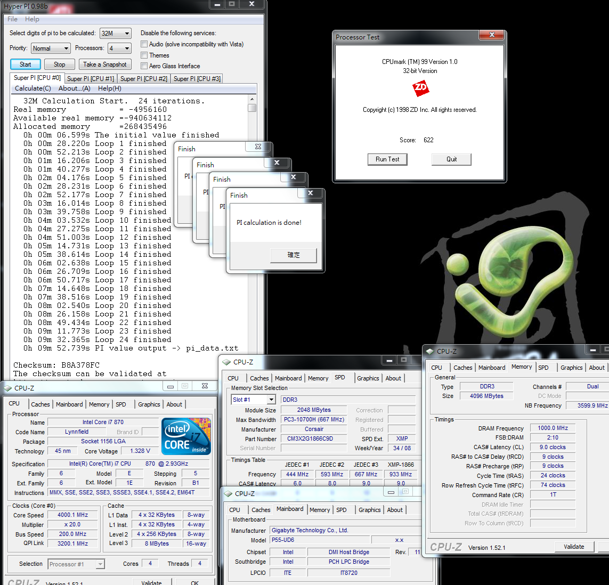Toggle the Themes checkbox

click(x=144, y=55)
